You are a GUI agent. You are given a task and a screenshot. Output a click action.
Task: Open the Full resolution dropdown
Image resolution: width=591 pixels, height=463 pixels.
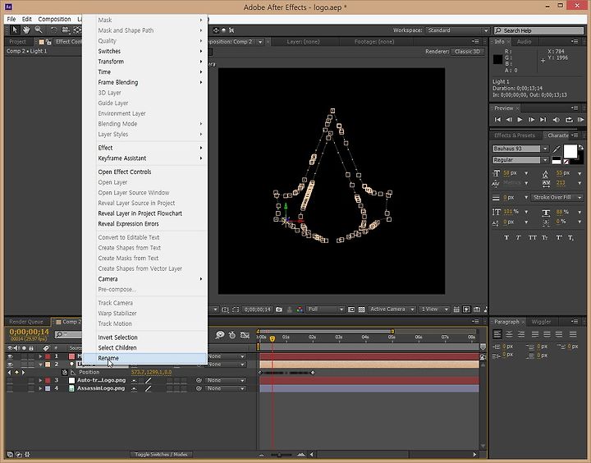(x=325, y=309)
